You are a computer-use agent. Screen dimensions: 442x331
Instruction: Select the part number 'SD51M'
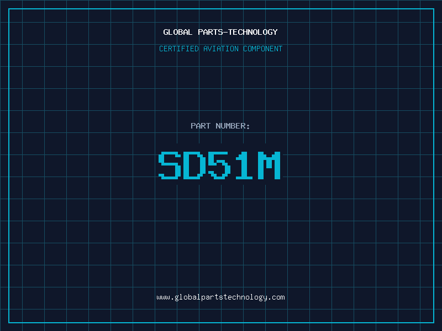point(219,165)
